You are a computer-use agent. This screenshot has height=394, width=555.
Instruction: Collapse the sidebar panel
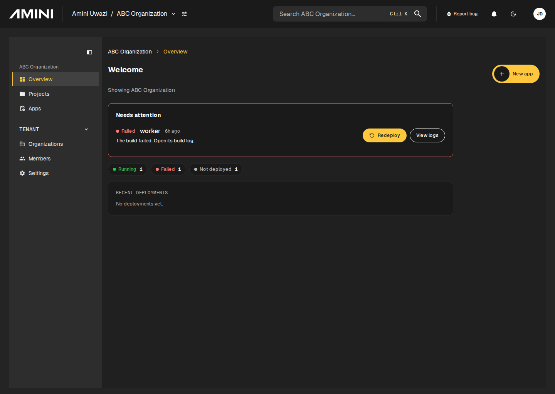pyautogui.click(x=89, y=52)
